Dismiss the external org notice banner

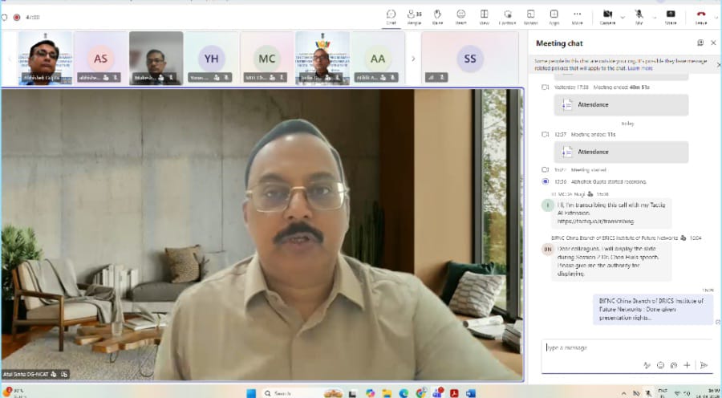coord(718,65)
